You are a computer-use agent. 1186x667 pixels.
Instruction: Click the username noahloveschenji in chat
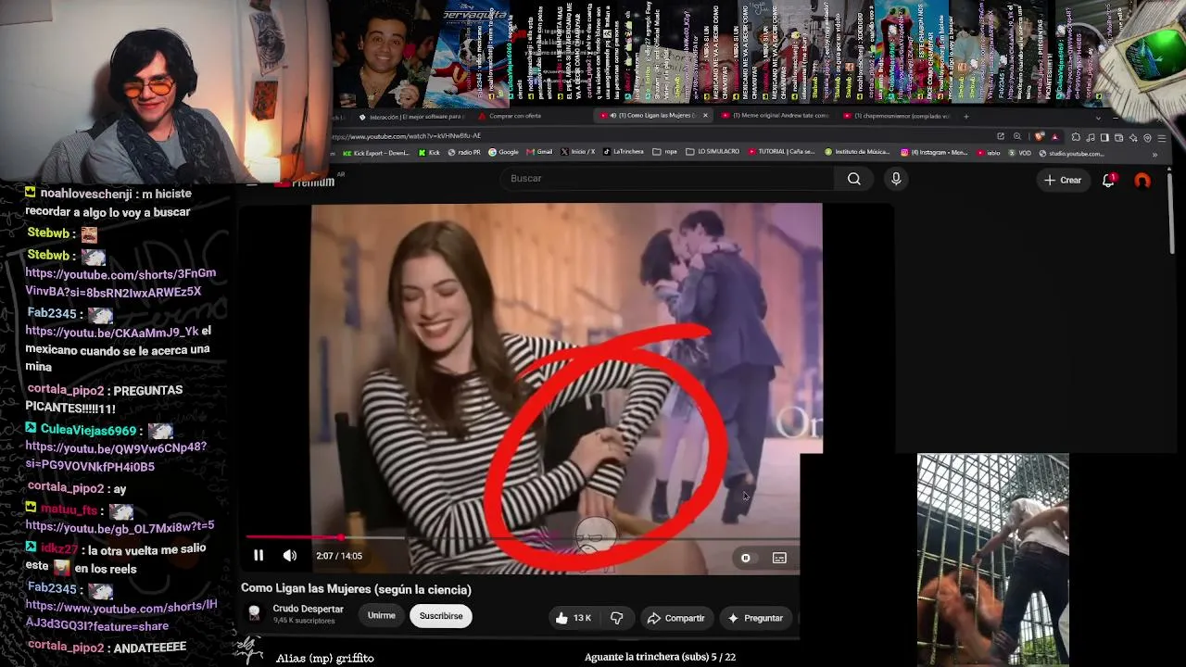click(x=85, y=194)
